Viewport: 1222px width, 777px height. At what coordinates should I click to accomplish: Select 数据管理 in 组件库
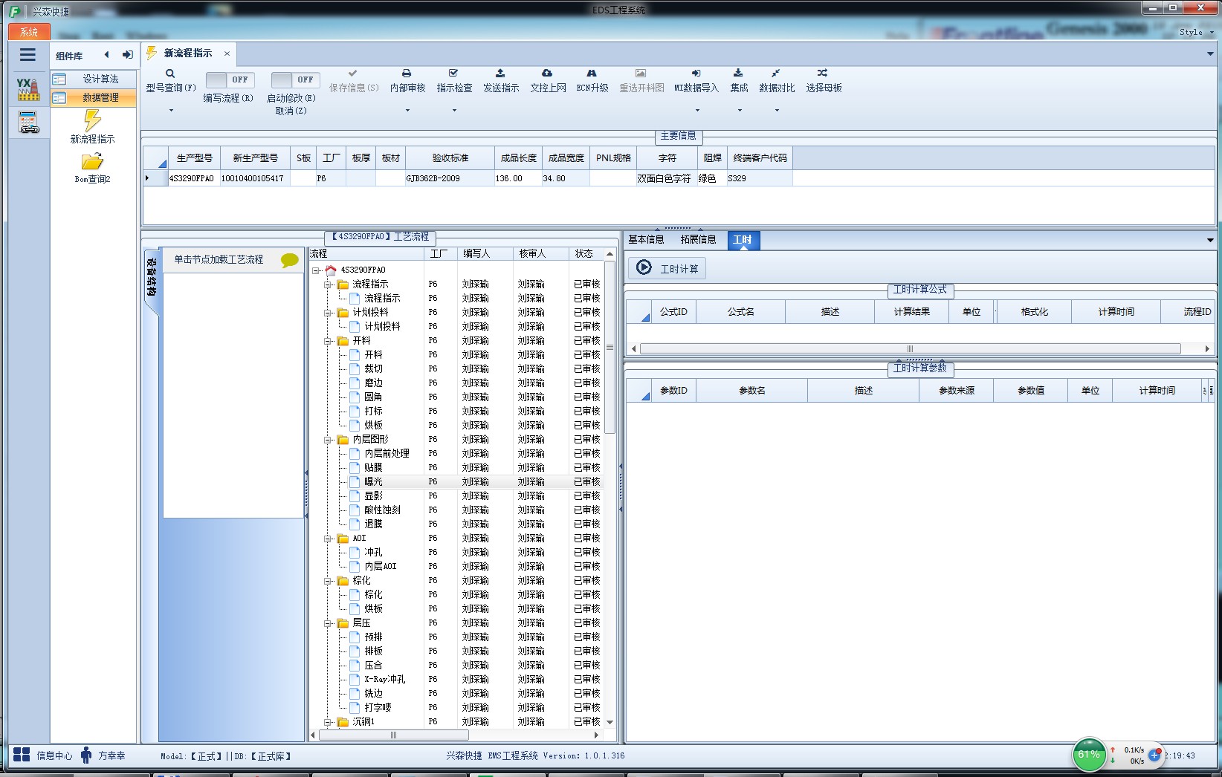94,97
